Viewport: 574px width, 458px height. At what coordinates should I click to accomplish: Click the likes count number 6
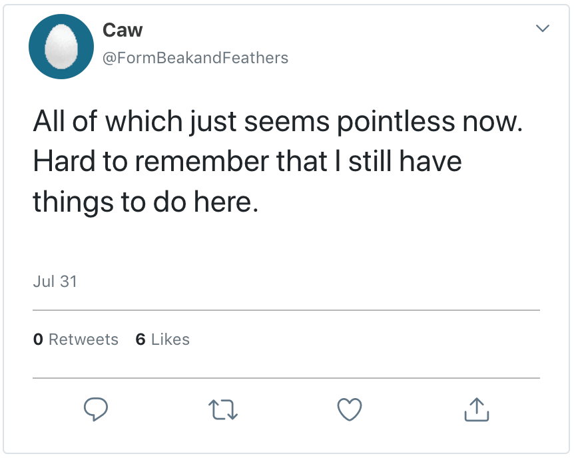click(140, 340)
